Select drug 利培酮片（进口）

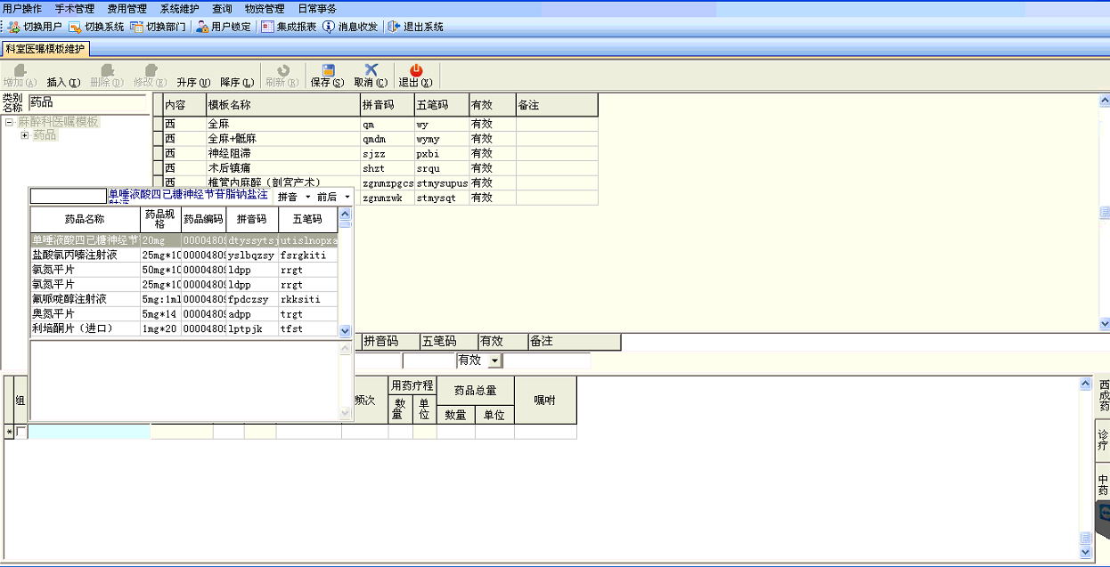[184, 328]
